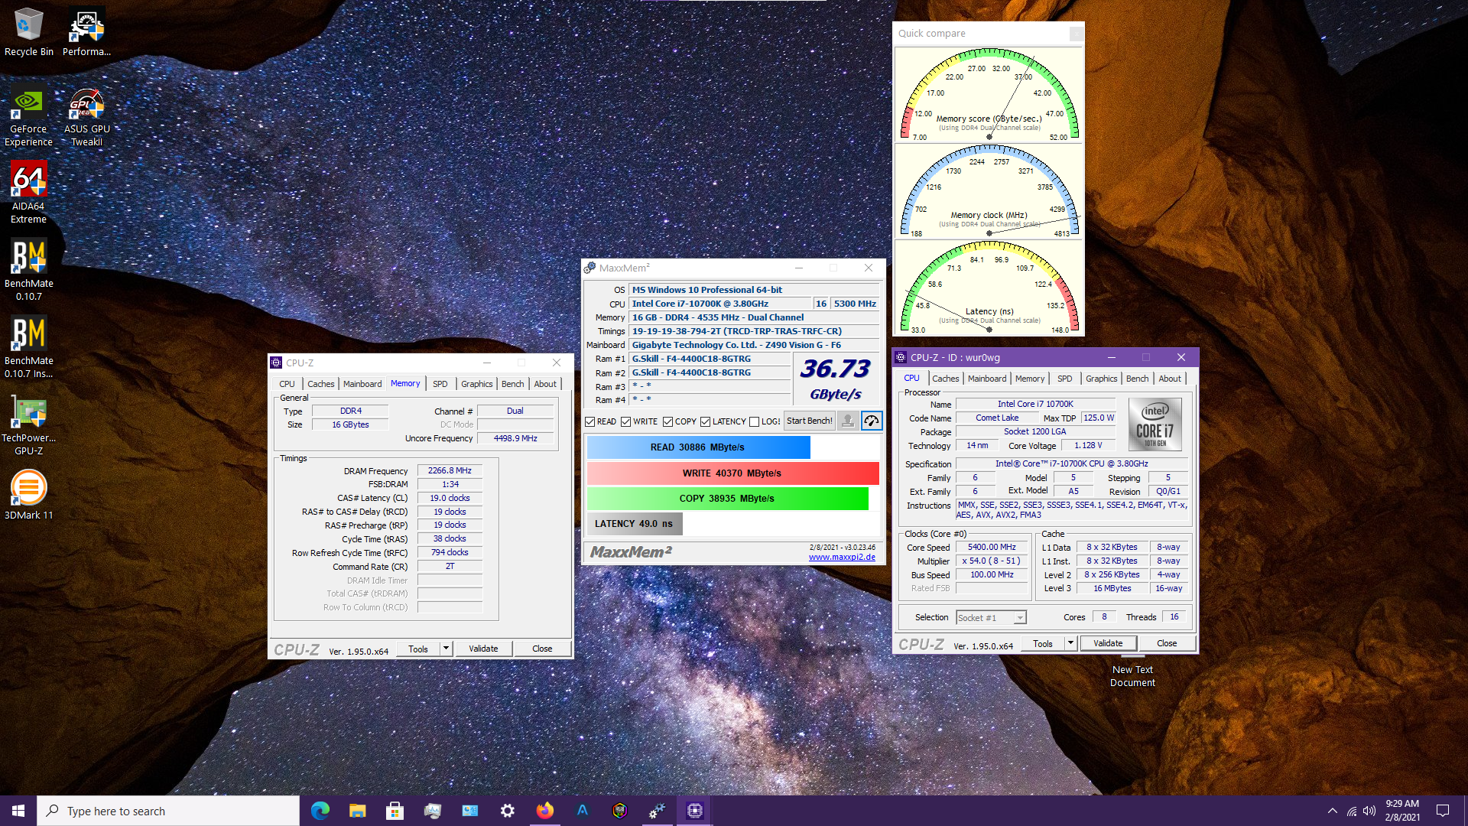This screenshot has height=826, width=1468.
Task: Select the Memory tab in CPU-Z wur0wg
Action: [x=1029, y=379]
